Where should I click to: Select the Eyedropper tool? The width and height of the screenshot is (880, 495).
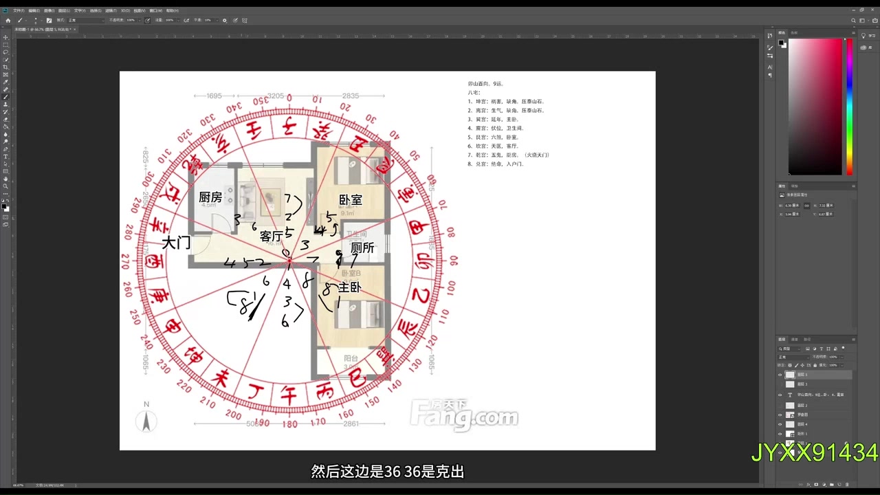tap(5, 82)
